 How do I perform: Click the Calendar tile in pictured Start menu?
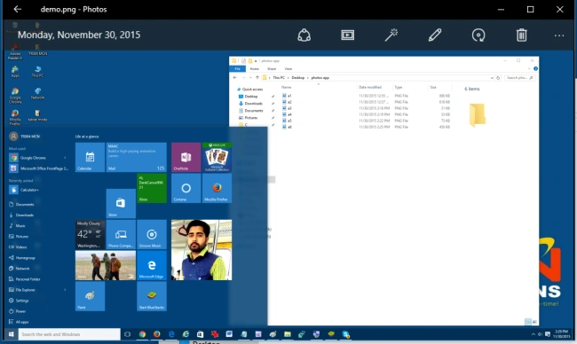pos(90,157)
